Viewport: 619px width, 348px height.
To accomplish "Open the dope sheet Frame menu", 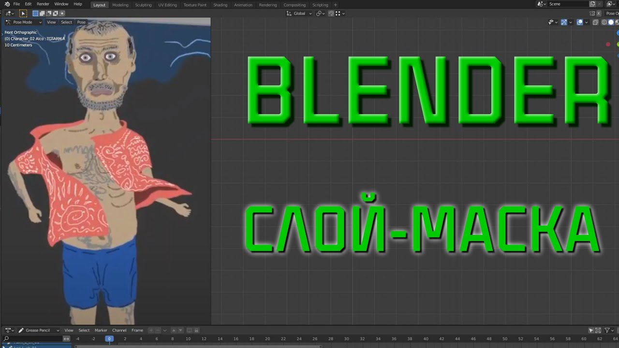I will point(137,330).
